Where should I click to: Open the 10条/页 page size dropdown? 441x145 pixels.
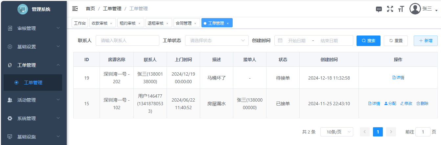coord(337,132)
